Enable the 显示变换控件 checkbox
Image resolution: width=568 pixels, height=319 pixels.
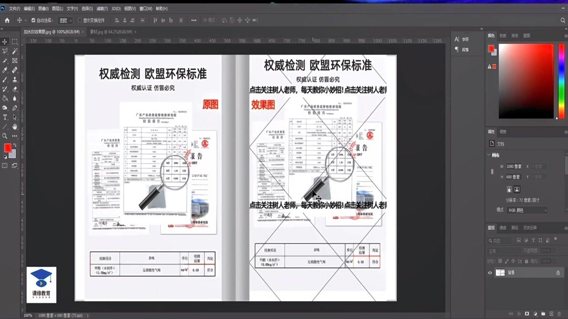pos(80,20)
